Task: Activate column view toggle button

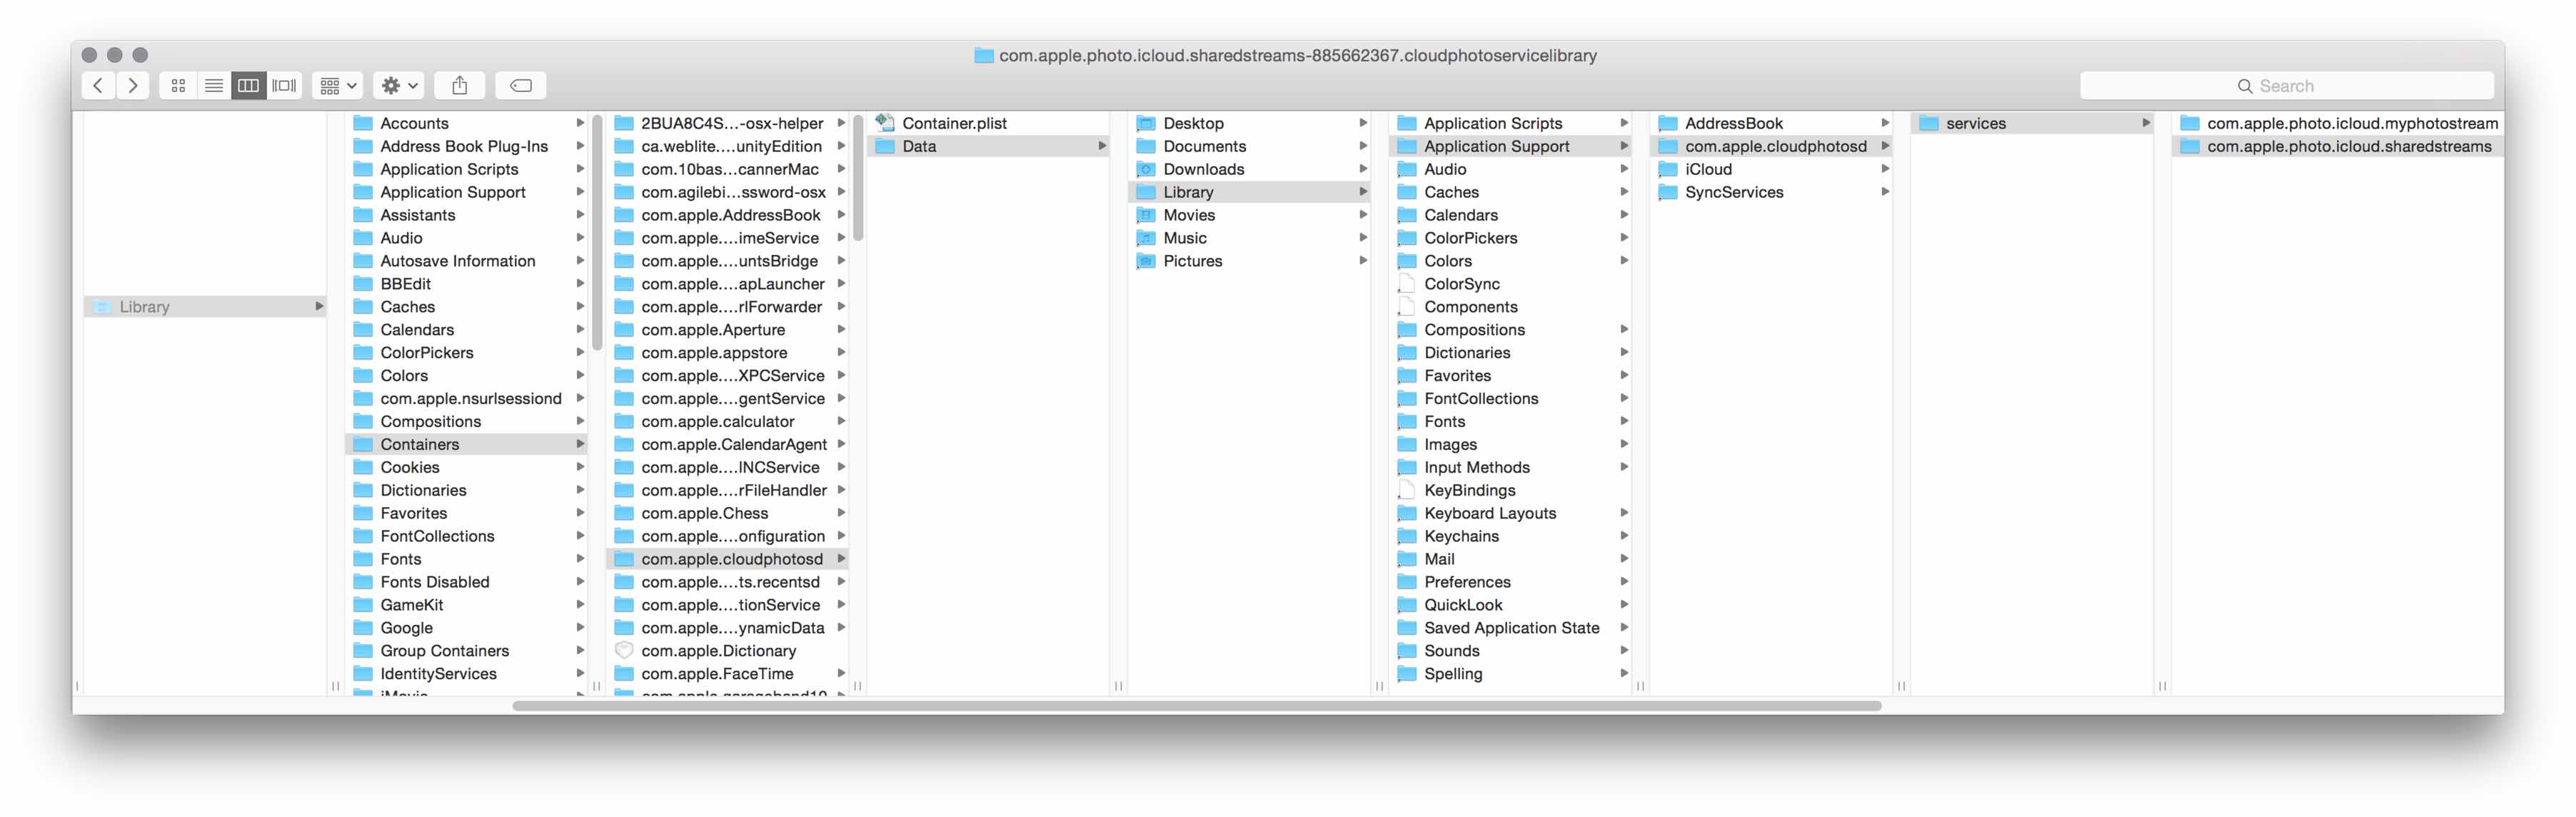Action: pos(248,85)
